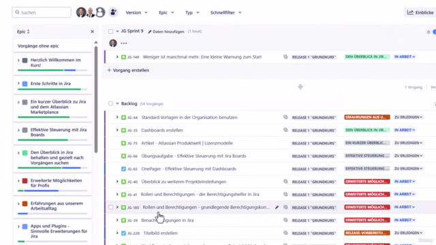This screenshot has height=245, width=436.
Task: Expand issue JG-44 subtasks
Action: (x=117, y=117)
